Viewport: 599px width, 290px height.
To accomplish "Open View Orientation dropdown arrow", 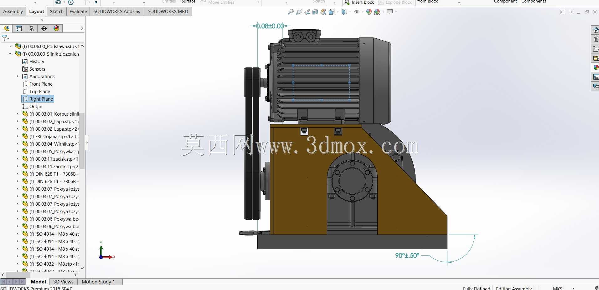I will click(x=338, y=12).
